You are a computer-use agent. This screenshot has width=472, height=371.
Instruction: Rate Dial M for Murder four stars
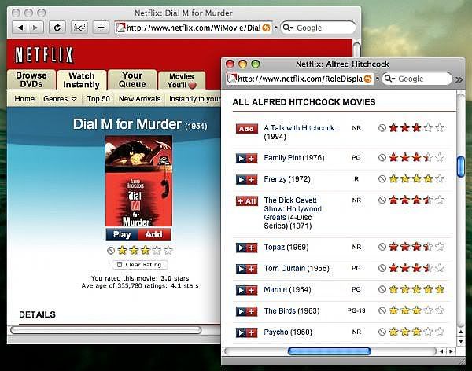coord(157,250)
